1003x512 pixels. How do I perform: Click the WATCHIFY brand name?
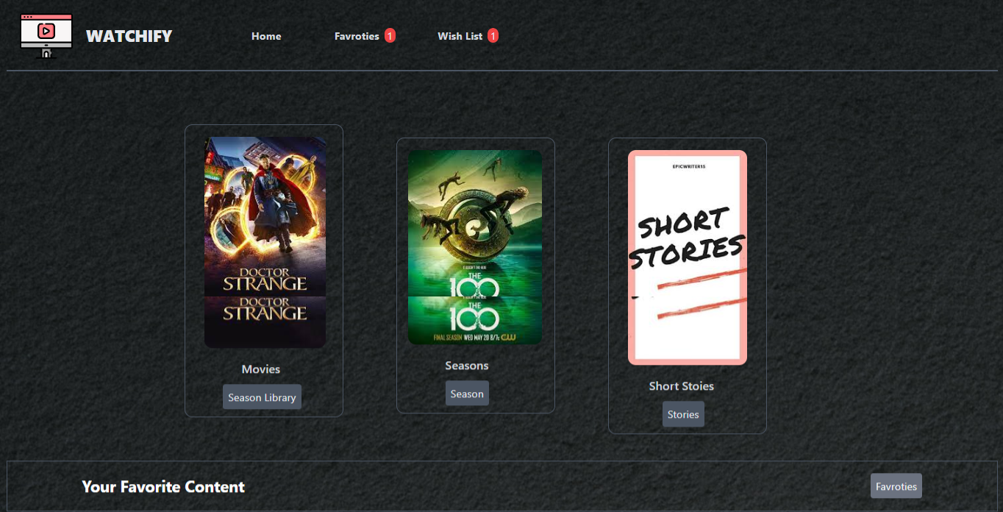(129, 36)
